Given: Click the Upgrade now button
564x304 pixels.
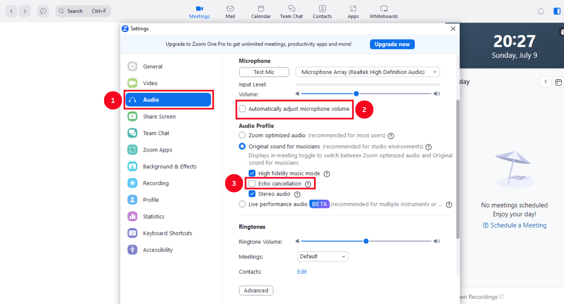Looking at the screenshot, I should tap(392, 44).
